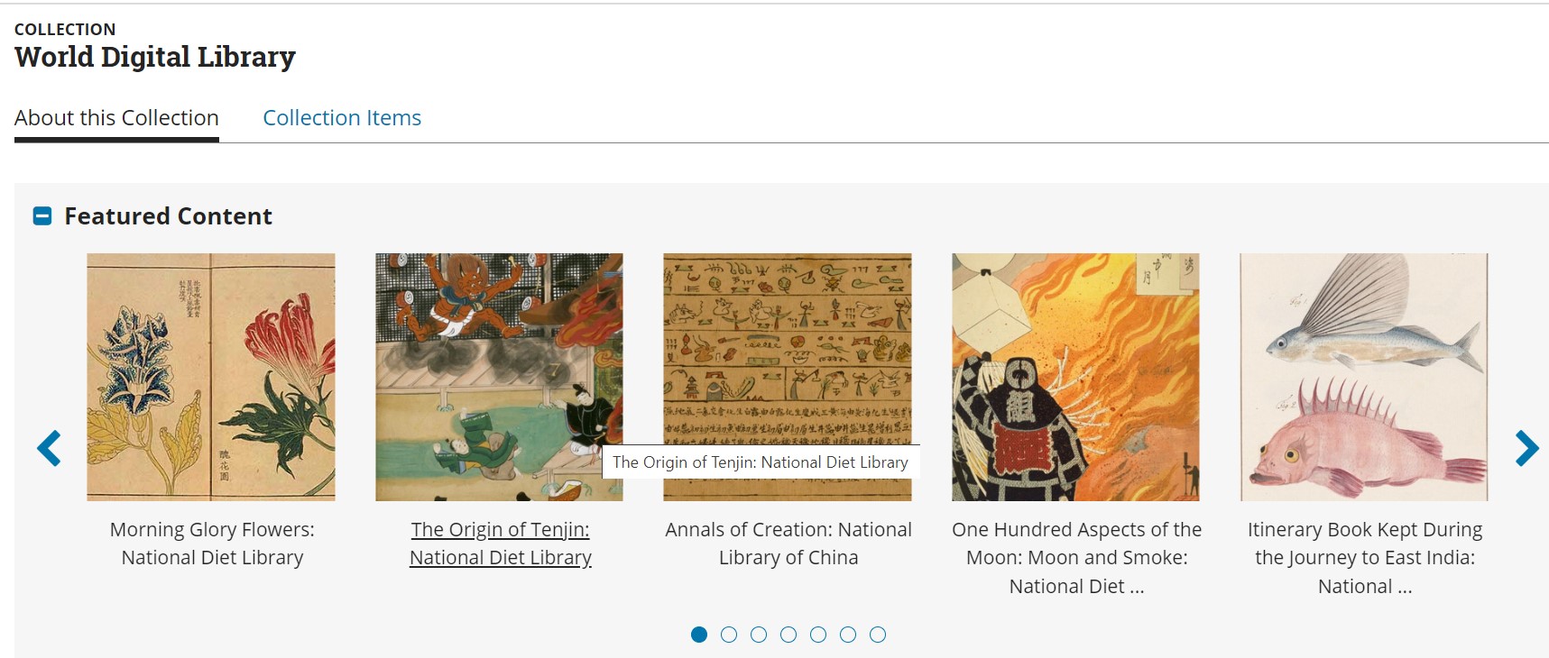The image size is (1549, 658).
Task: Jump to the third carousel page dot
Action: 759,635
